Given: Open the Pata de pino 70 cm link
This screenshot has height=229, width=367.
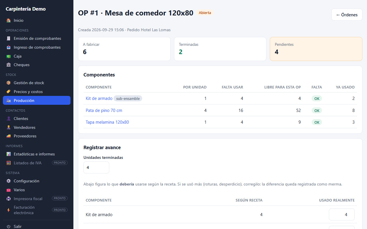Looking at the screenshot, I should tap(104, 110).
